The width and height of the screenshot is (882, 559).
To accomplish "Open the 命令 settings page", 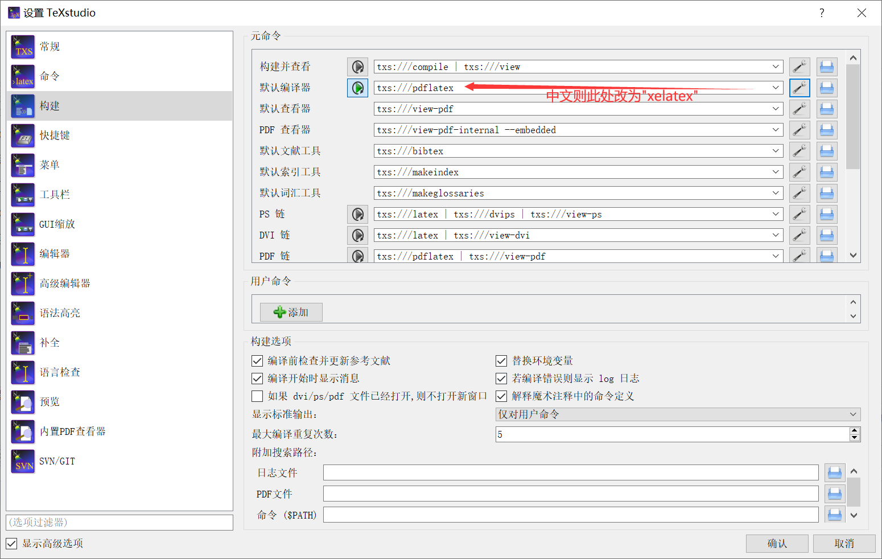I will click(x=119, y=76).
